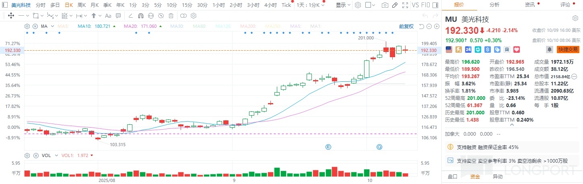This screenshot has height=184, width=583.
Task: Switch to the 日K daily chart
Action: [69, 5]
